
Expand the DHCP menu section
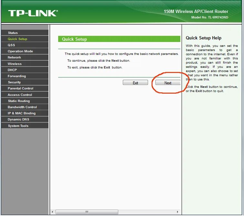click(x=25, y=70)
